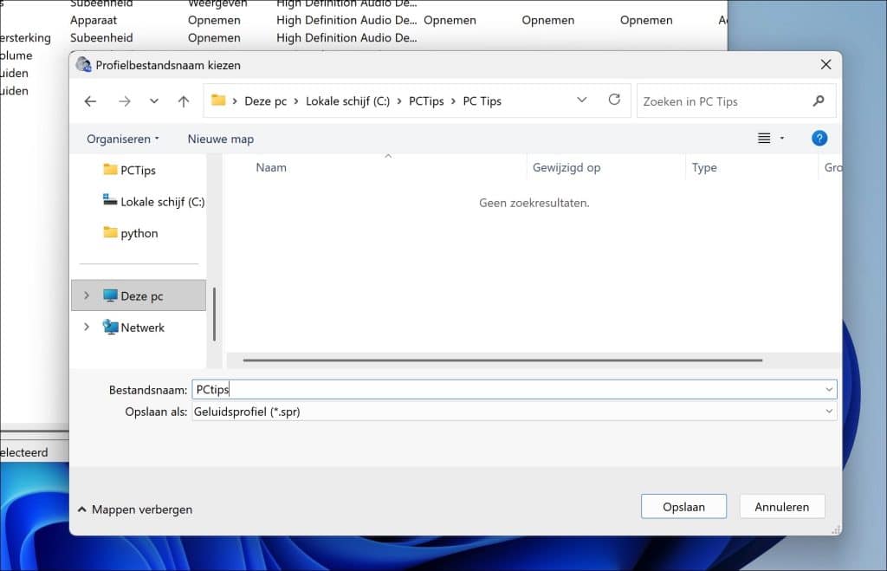This screenshot has width=887, height=571.
Task: Refresh the PC Tips folder view
Action: (x=614, y=100)
